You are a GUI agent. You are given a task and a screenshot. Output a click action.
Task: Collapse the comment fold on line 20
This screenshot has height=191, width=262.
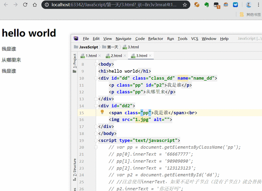click(96, 147)
